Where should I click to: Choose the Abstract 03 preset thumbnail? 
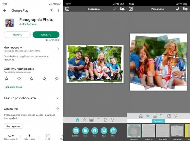coord(134,131)
